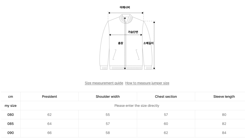Image resolution: width=245 pixels, height=139 pixels.
Task: Select the 085 size row label
Action: [10, 124]
